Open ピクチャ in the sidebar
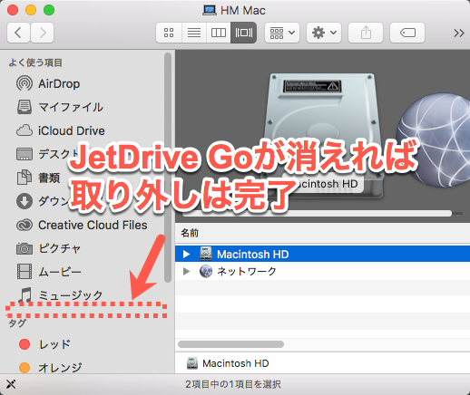 click(x=48, y=248)
